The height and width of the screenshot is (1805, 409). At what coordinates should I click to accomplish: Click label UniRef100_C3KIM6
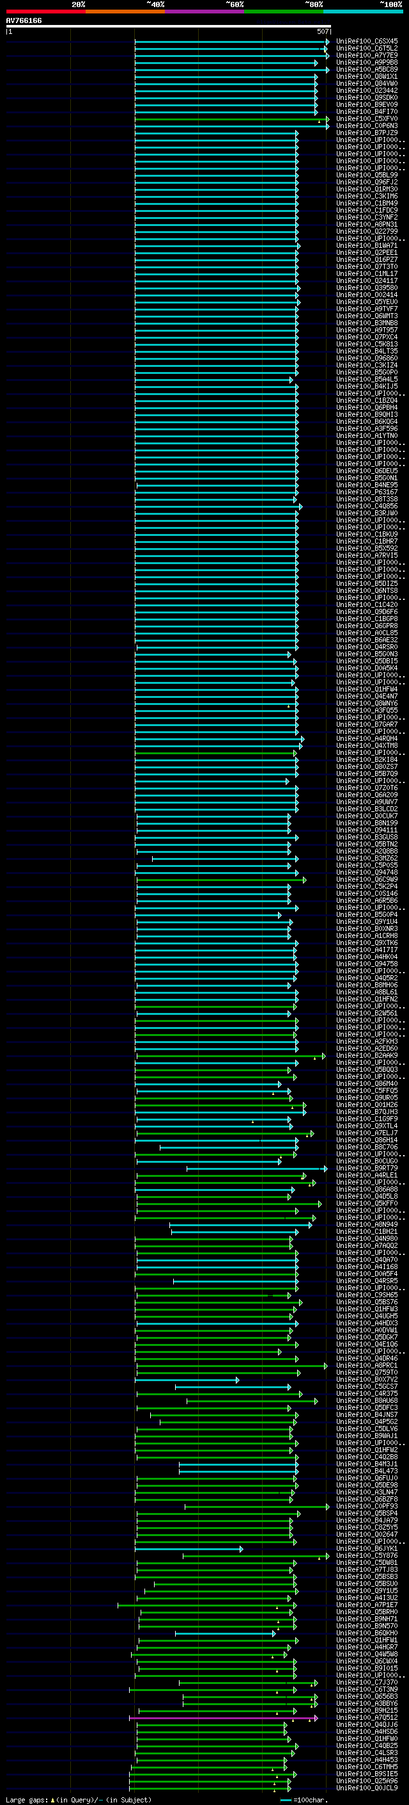click(x=367, y=196)
